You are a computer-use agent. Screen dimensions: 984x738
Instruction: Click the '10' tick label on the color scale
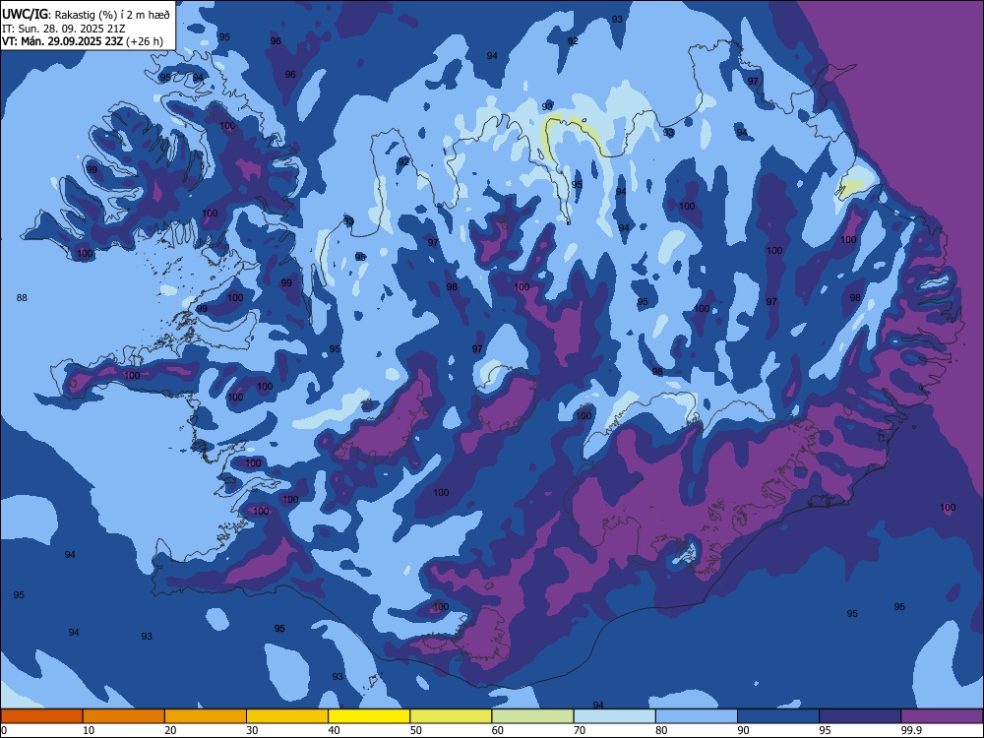point(89,730)
